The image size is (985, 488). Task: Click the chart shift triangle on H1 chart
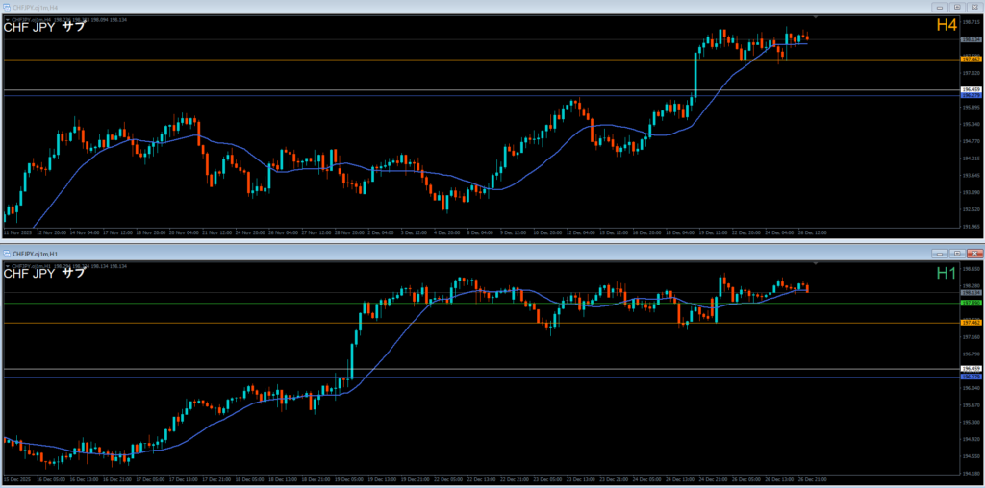815,261
